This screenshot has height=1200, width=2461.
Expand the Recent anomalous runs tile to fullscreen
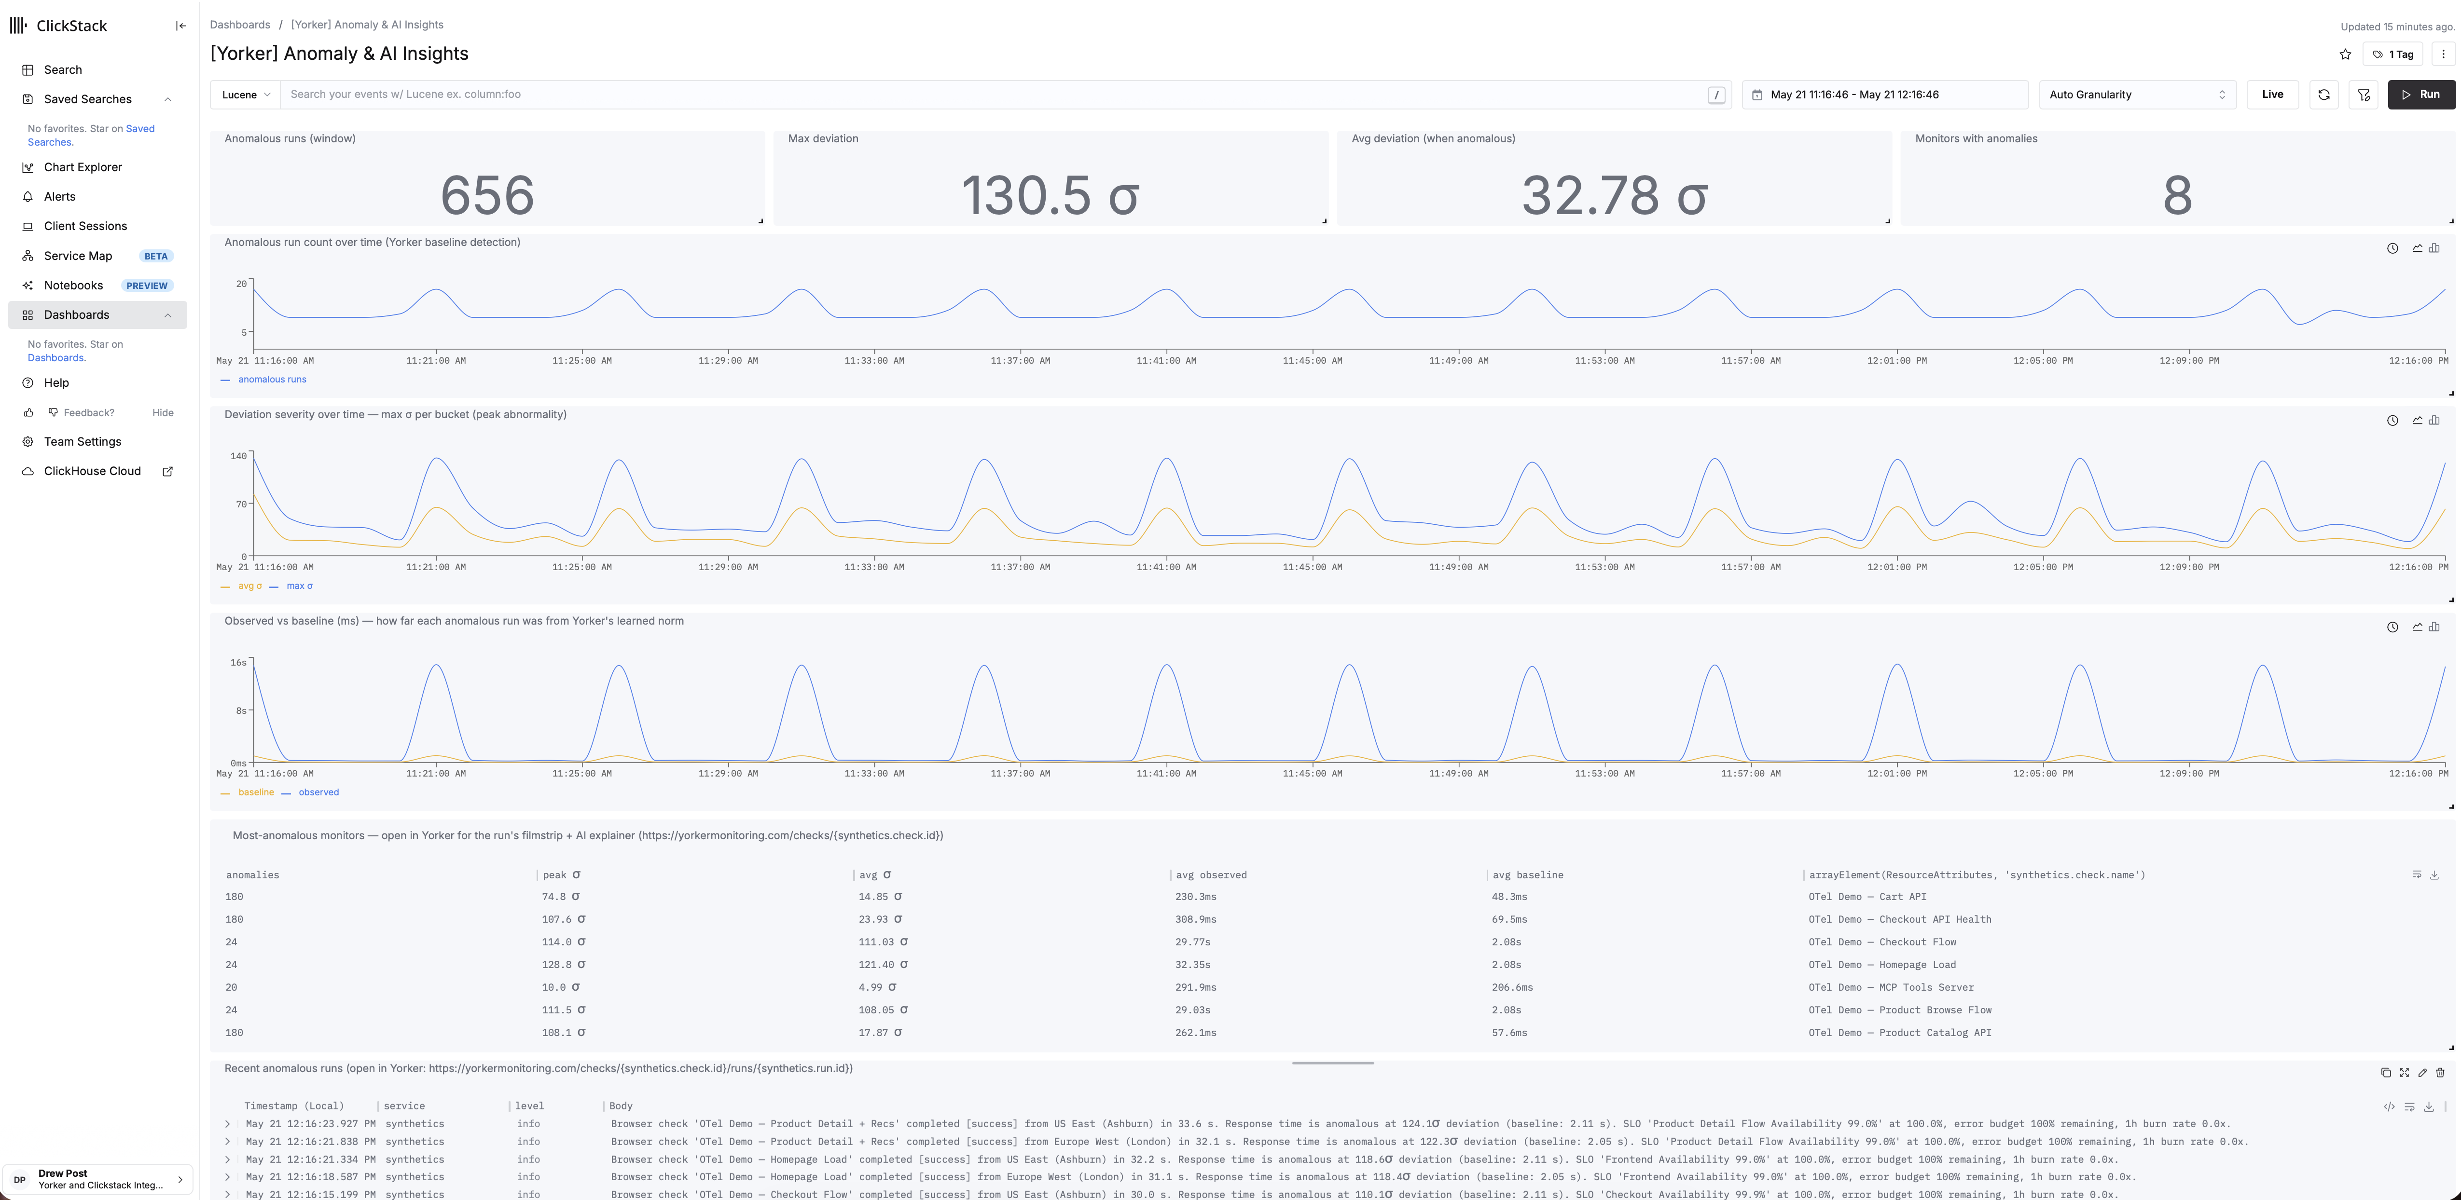click(2404, 1073)
